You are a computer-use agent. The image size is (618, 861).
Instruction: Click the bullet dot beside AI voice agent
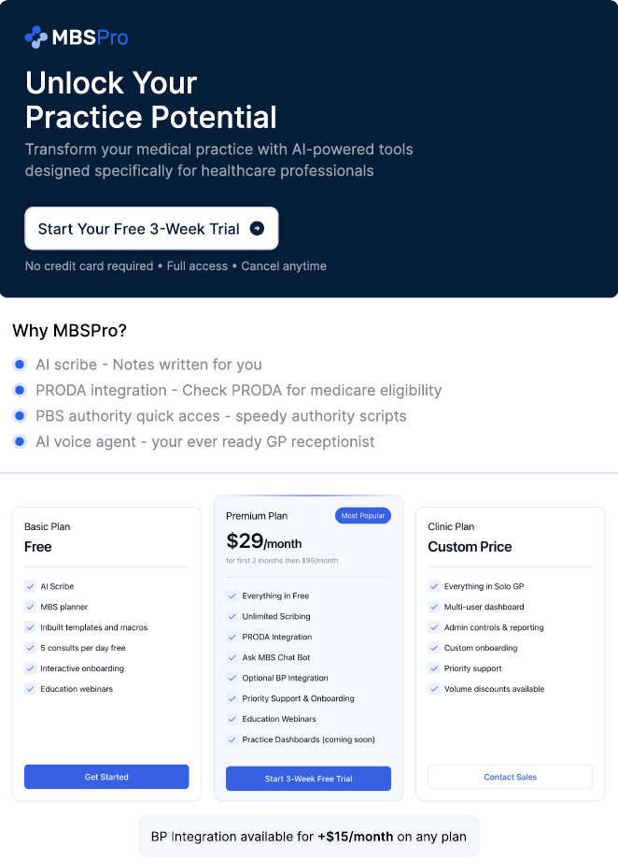tap(20, 441)
